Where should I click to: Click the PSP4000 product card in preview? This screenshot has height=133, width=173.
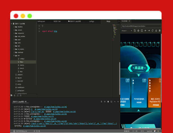pyautogui.click(x=139, y=92)
